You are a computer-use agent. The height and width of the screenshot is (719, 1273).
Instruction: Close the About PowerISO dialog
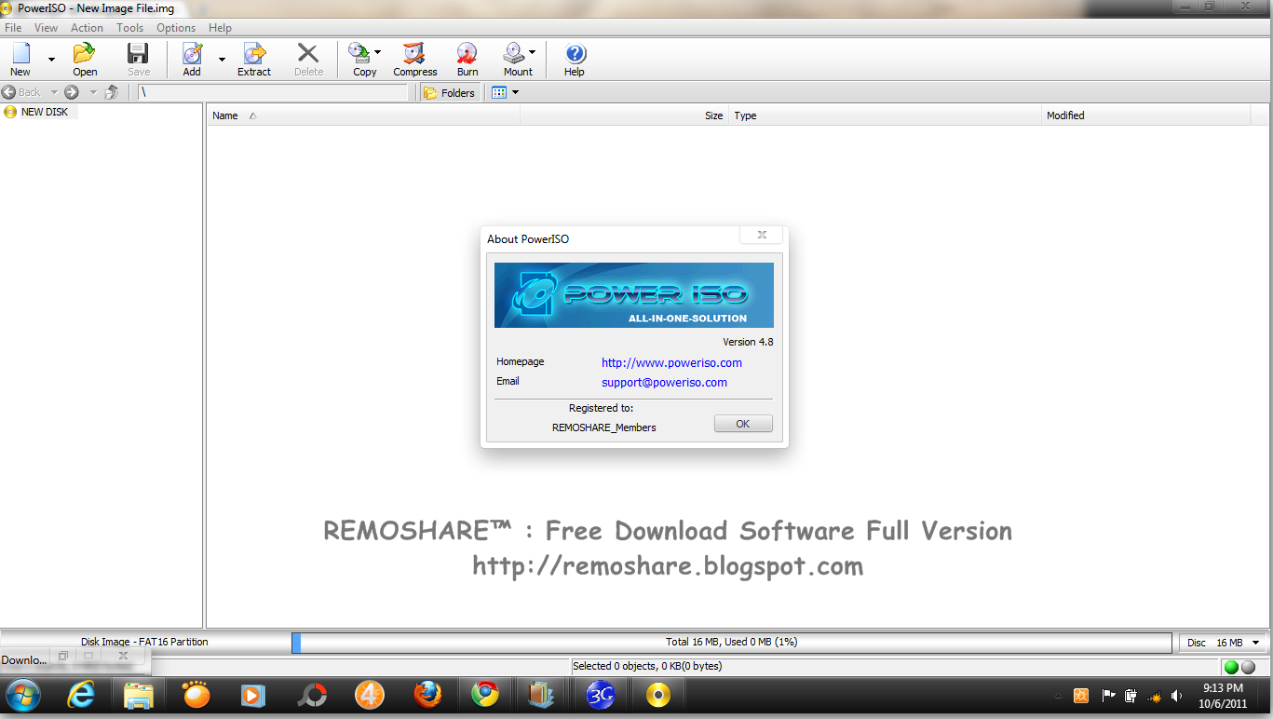761,235
